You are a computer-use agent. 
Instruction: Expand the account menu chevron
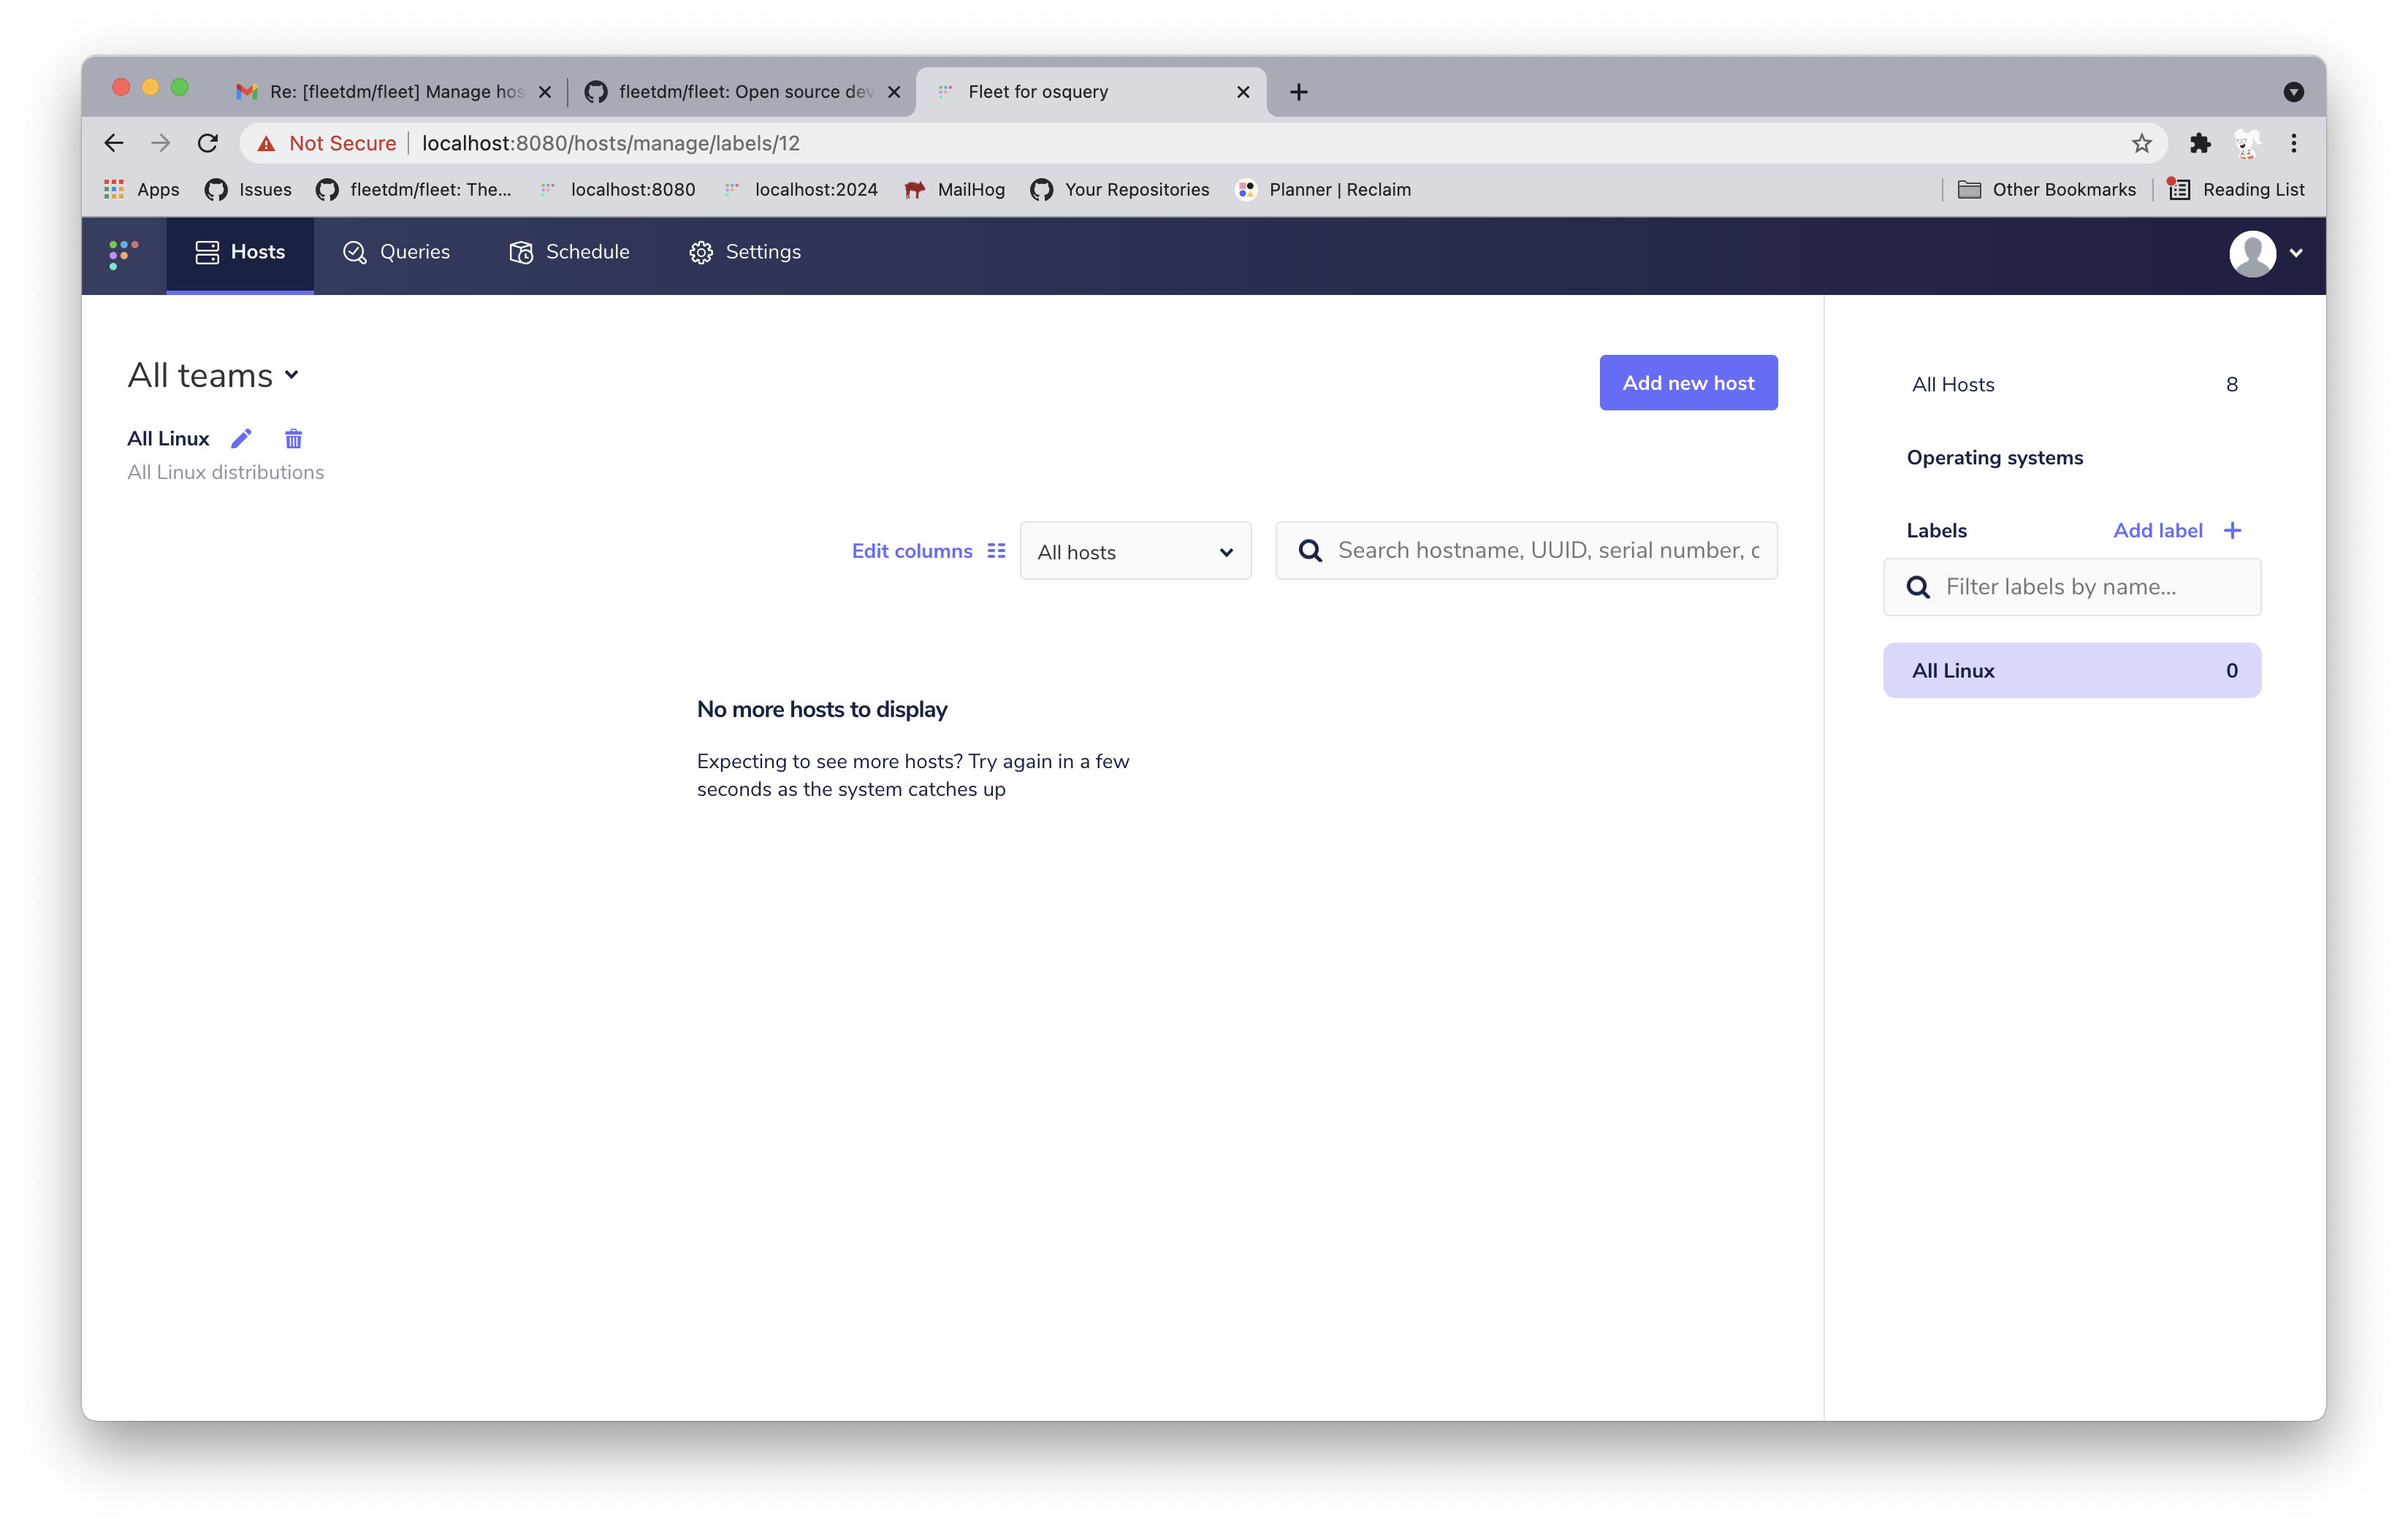coord(2296,254)
